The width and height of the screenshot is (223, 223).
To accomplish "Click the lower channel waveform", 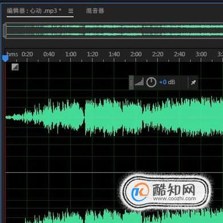I will tap(114, 216).
